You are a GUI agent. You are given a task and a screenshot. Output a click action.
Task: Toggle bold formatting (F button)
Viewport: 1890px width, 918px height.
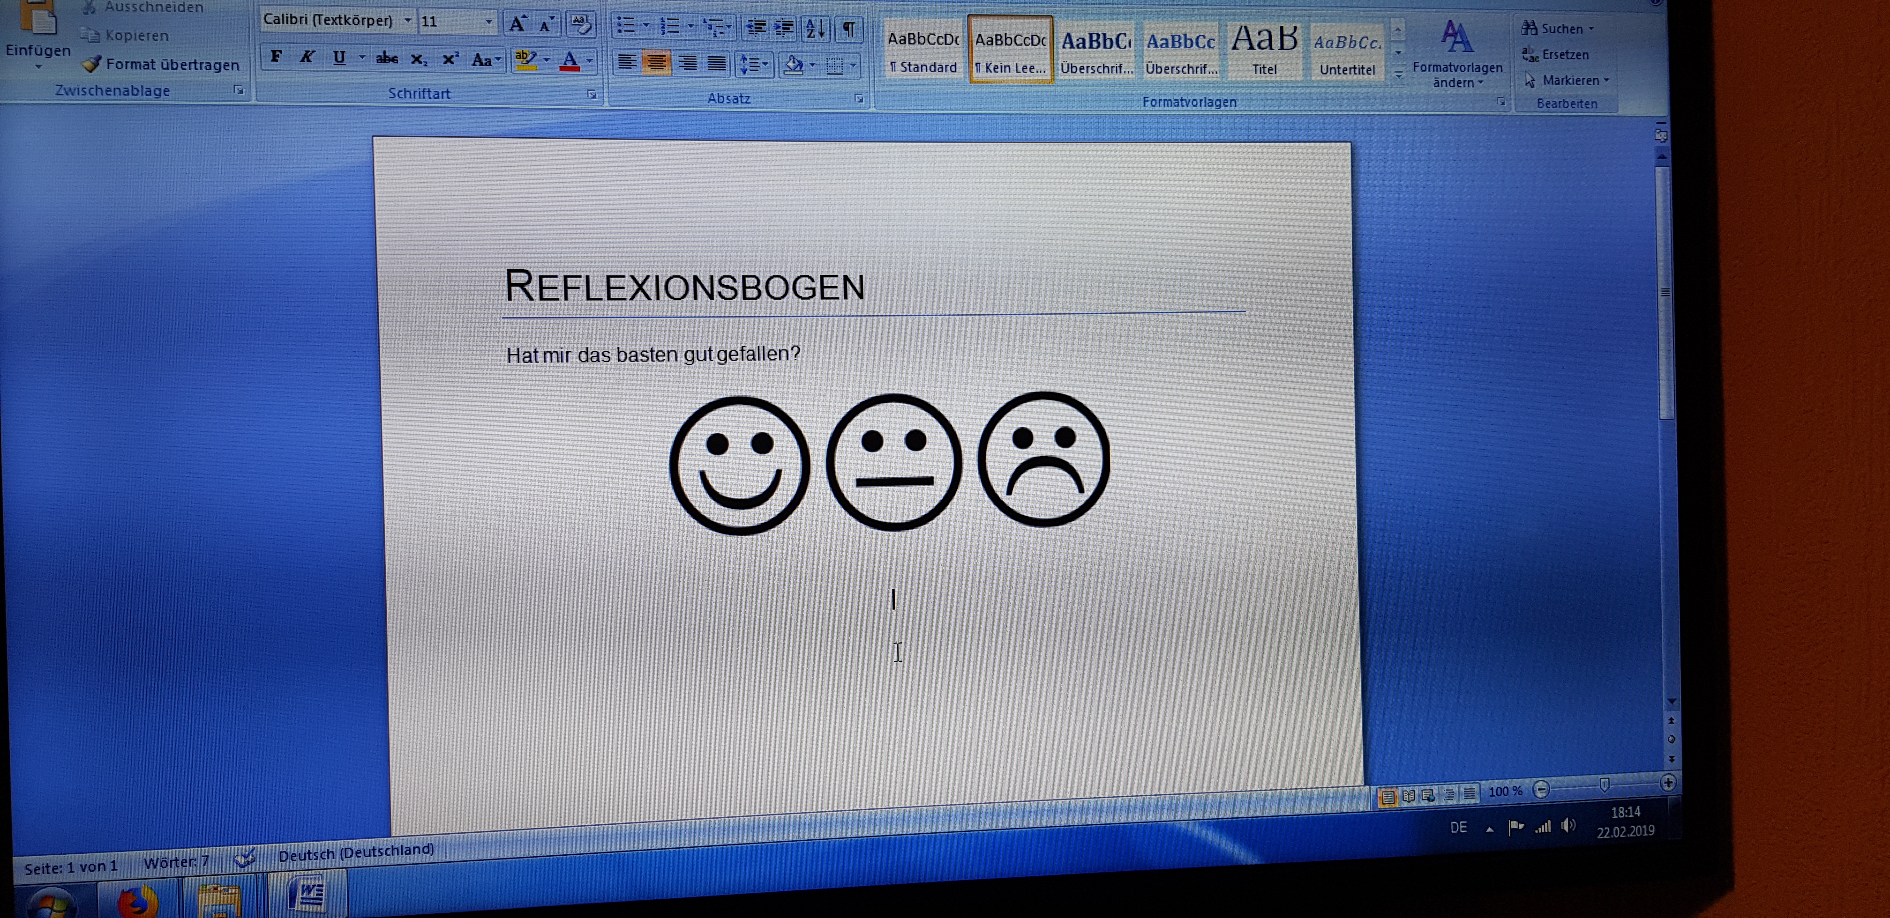point(276,57)
